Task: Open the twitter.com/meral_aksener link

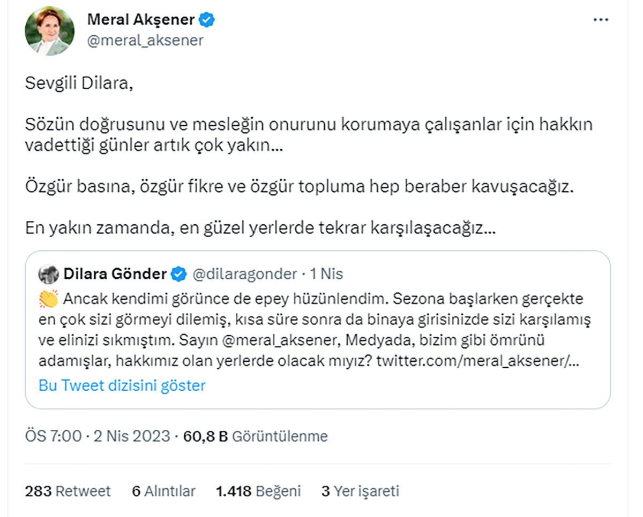Action: click(477, 361)
